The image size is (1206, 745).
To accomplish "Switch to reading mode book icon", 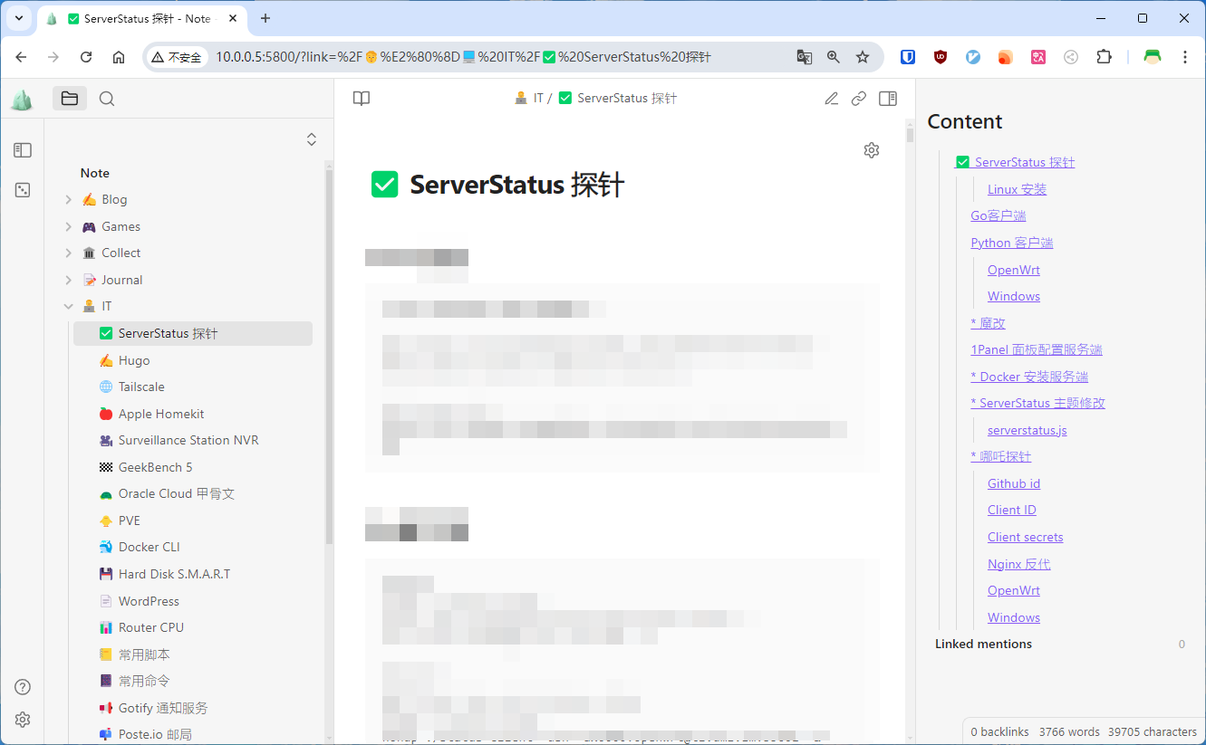I will [362, 99].
